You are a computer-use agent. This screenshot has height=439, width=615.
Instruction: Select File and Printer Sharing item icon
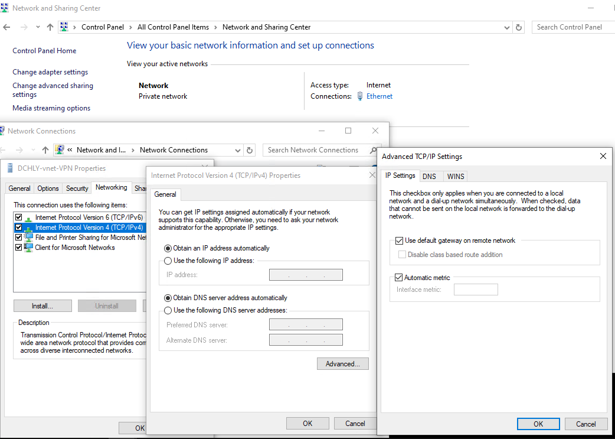click(28, 238)
